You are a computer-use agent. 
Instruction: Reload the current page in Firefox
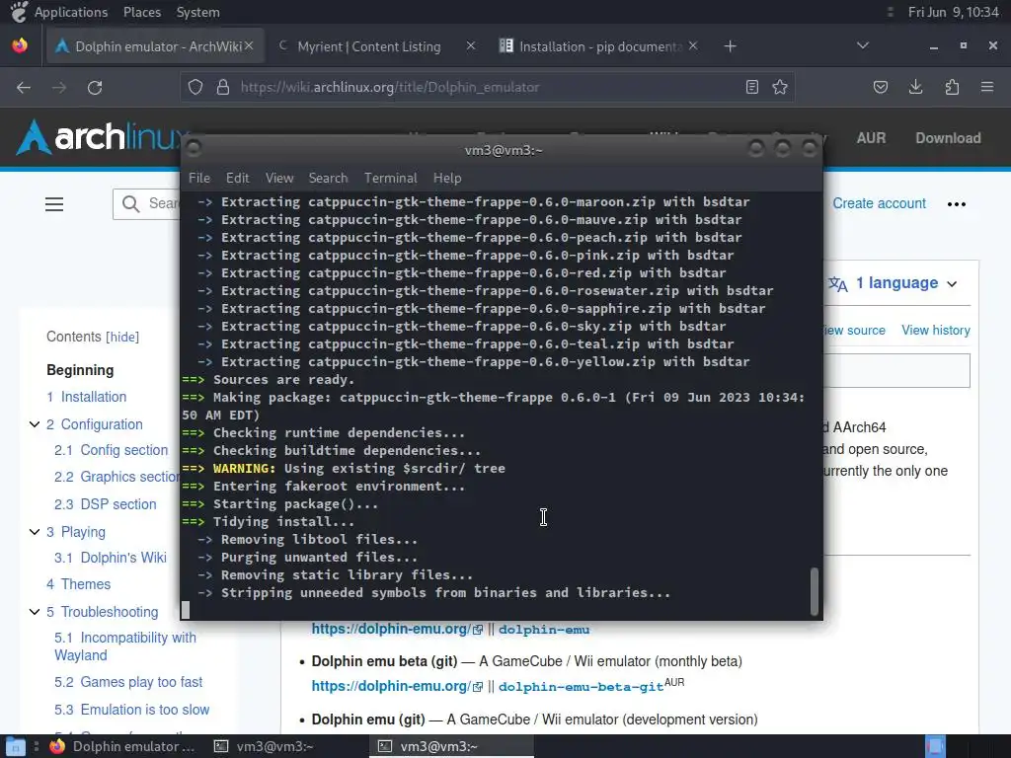tap(95, 87)
